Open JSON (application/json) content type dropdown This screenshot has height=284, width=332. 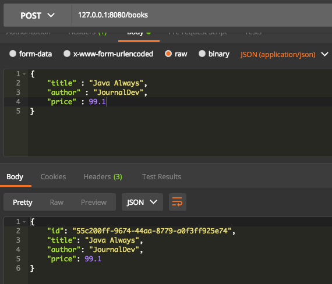284,55
